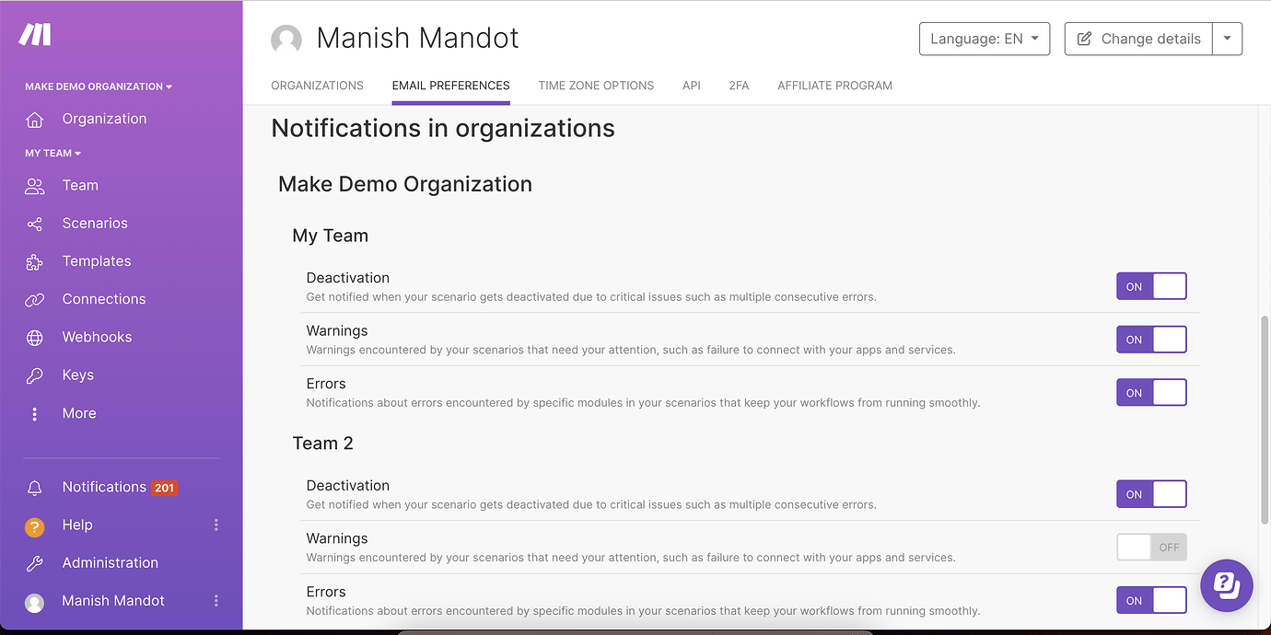Click the Connections chain link icon

point(35,300)
